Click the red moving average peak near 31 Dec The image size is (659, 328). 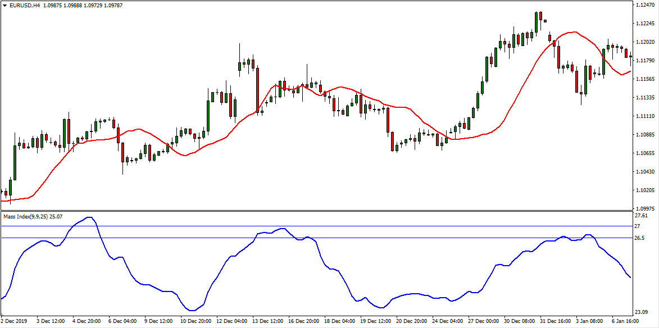coord(572,32)
